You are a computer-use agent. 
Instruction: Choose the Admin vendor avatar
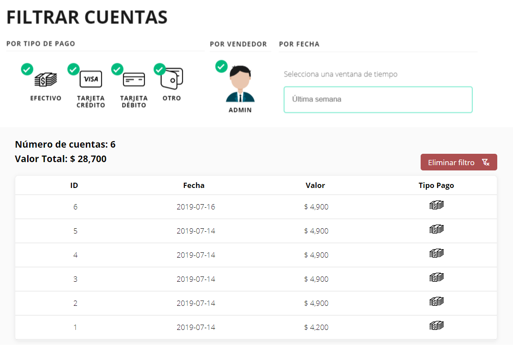point(240,84)
